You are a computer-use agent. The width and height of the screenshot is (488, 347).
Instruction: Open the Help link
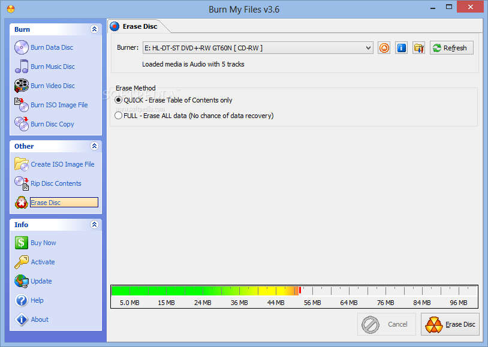pos(37,300)
